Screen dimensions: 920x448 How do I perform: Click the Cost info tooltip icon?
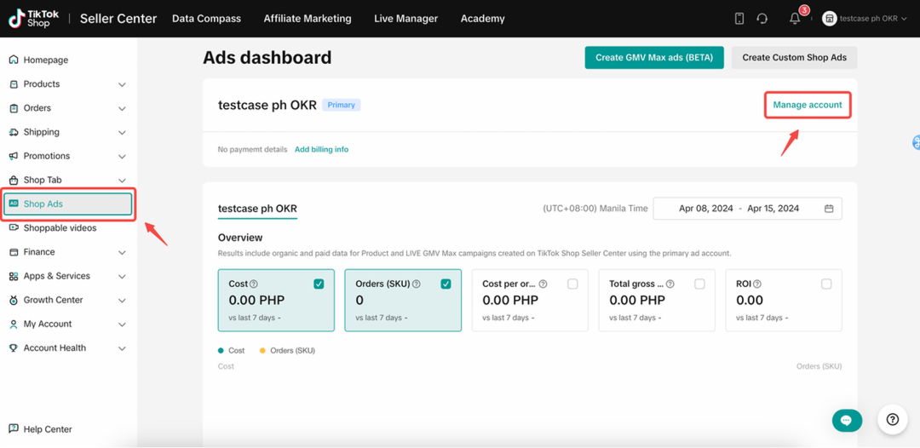point(254,284)
